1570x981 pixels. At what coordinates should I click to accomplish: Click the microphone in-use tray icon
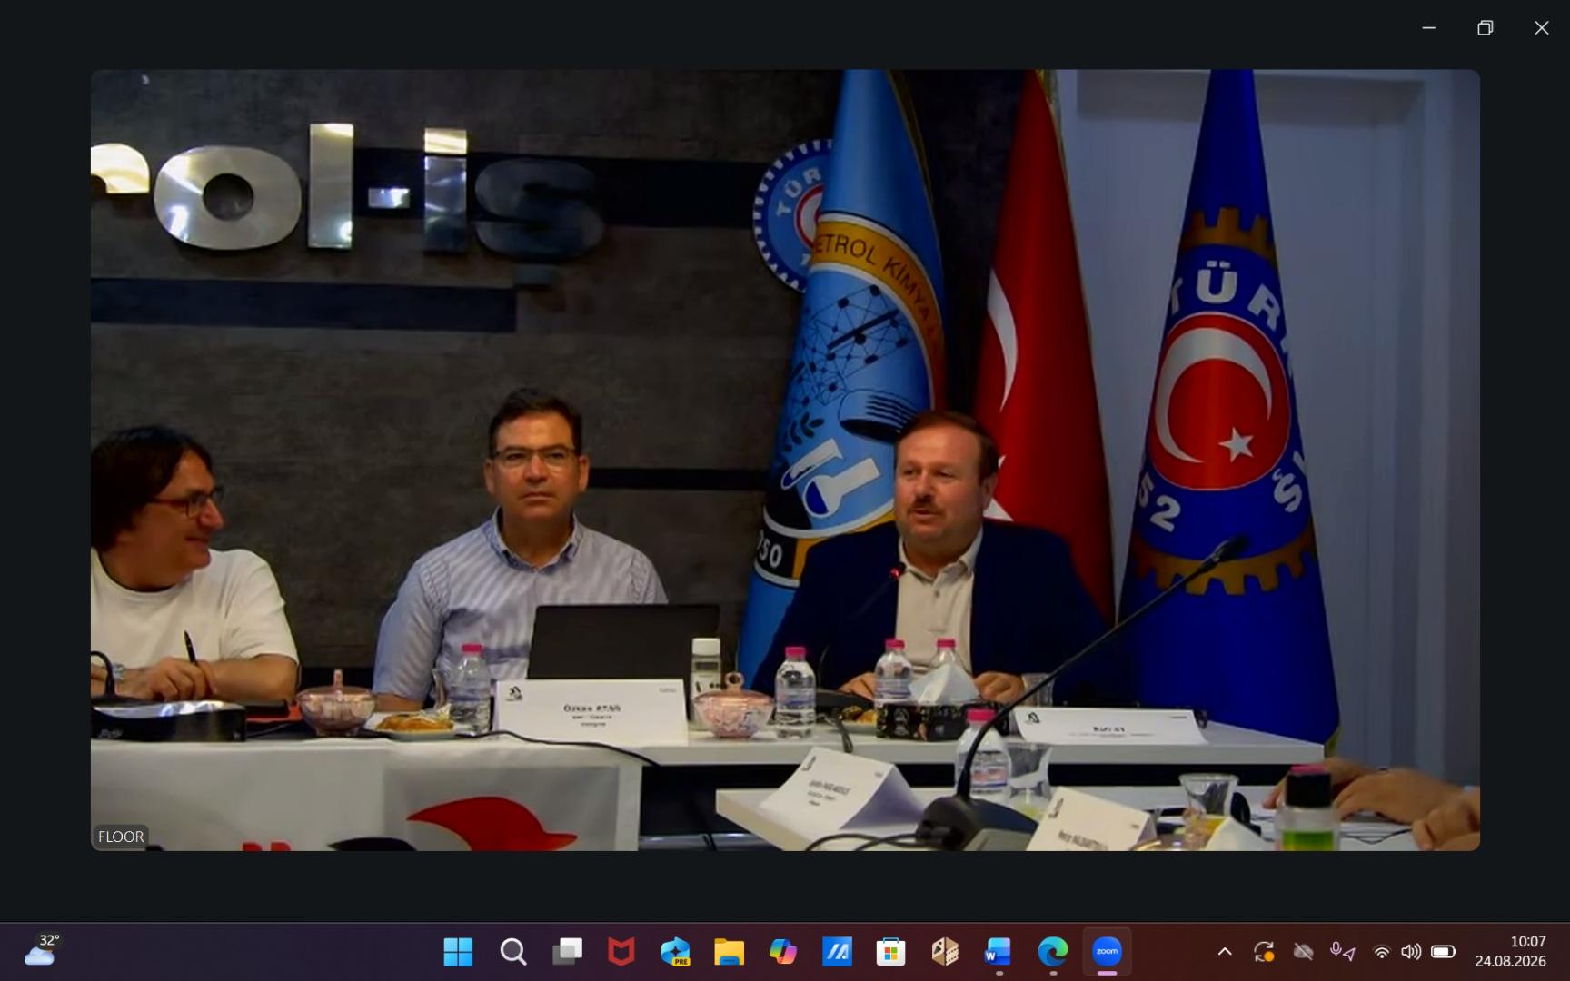(1341, 952)
